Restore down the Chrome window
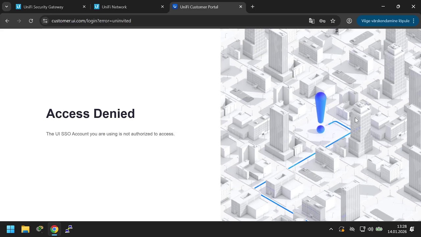This screenshot has height=237, width=421. click(x=398, y=7)
